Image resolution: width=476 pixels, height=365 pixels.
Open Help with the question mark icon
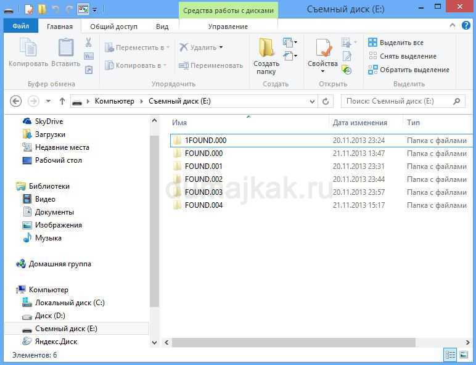point(466,25)
